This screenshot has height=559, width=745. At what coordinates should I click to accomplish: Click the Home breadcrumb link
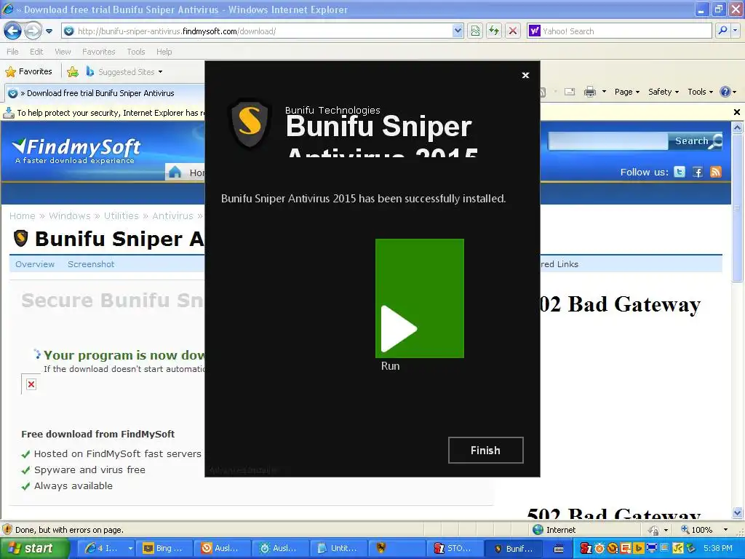(23, 215)
